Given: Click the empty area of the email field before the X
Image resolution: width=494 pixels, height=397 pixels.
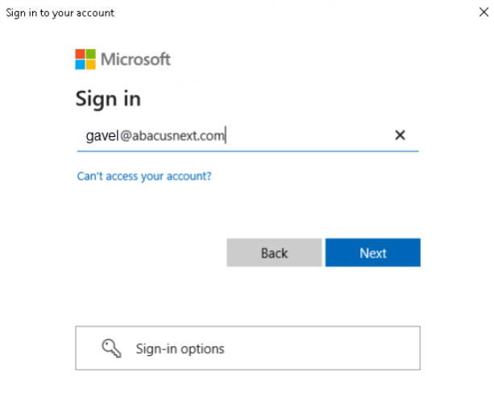Looking at the screenshot, I should click(309, 136).
